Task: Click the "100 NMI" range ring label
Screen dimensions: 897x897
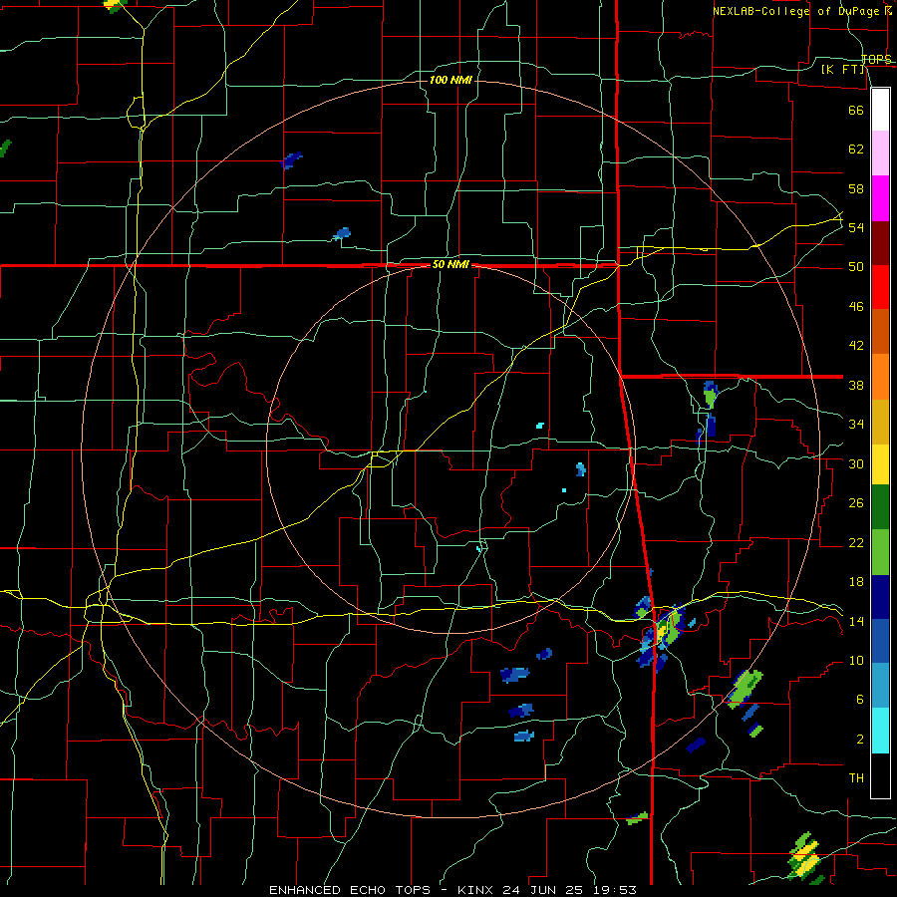Action: coord(450,80)
